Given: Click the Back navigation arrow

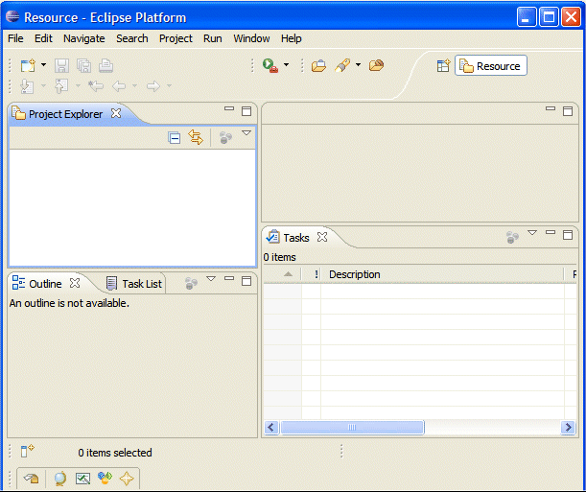Looking at the screenshot, I should point(119,86).
